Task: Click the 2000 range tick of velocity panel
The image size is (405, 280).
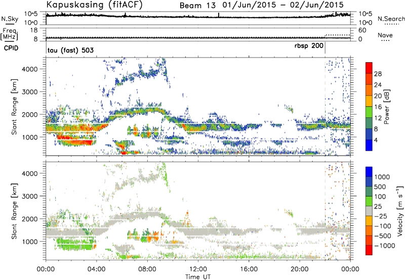Action: [x=29, y=219]
